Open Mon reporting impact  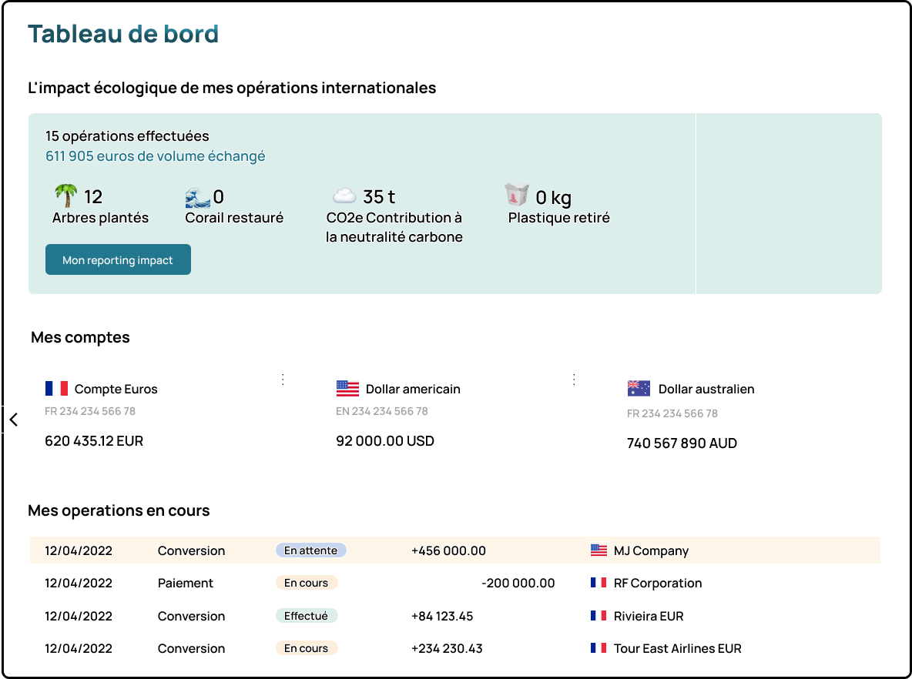coord(118,260)
